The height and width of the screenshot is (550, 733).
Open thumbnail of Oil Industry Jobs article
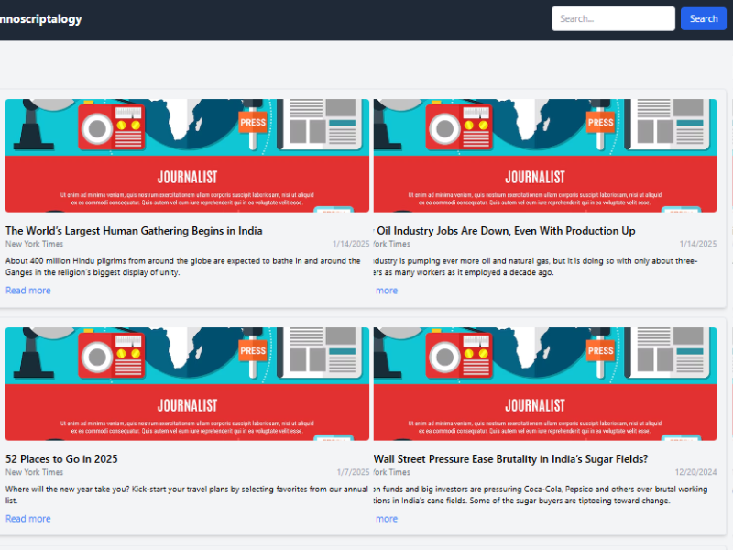tap(545, 156)
